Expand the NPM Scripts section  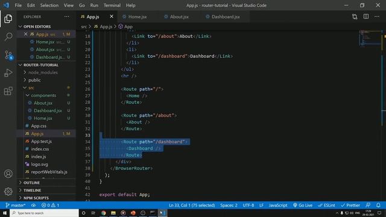coord(36,198)
